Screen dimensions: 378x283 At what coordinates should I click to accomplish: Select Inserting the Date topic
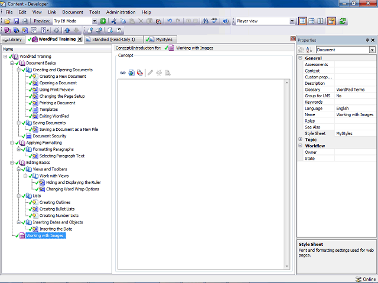click(x=56, y=229)
